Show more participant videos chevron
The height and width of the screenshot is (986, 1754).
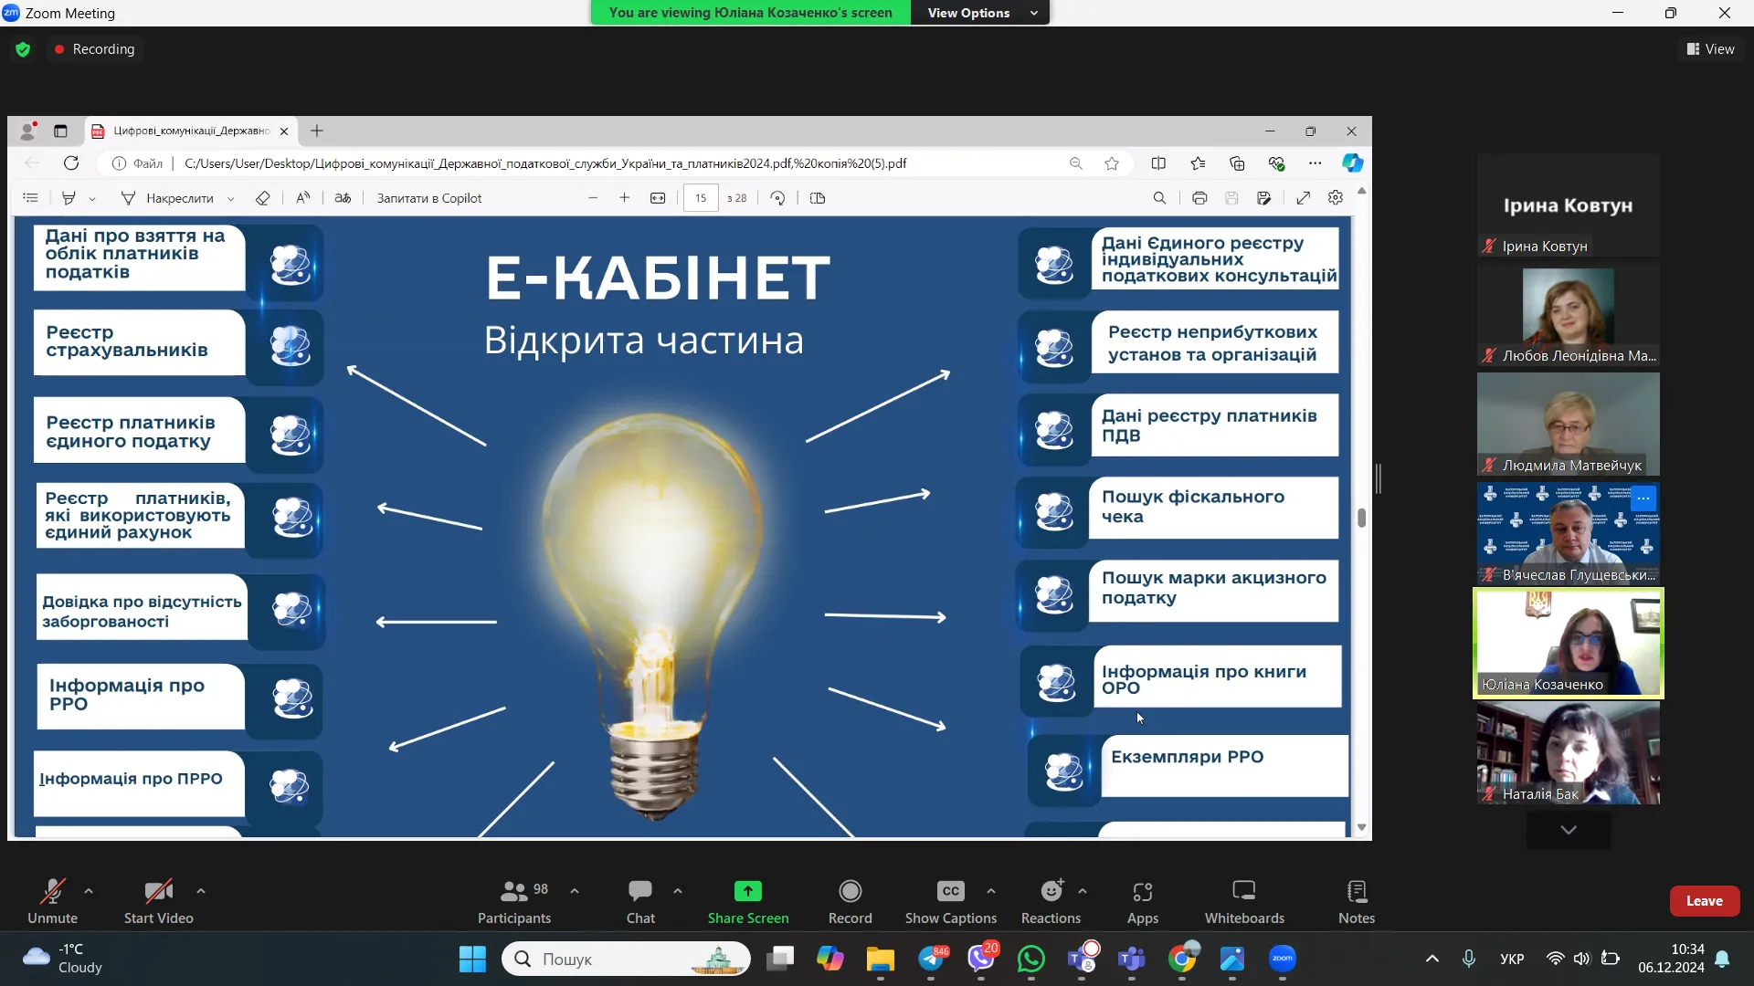1568,830
